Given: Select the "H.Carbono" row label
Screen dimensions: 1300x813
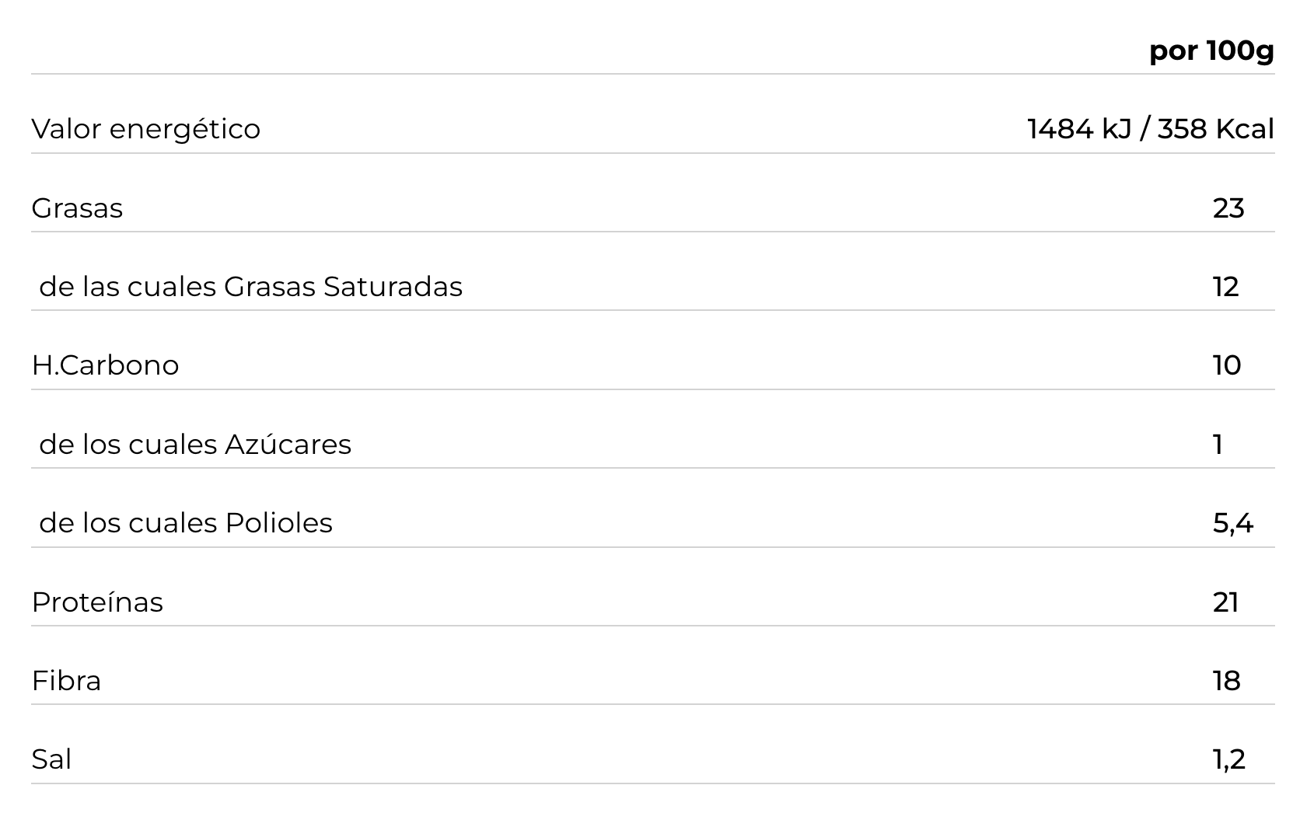Looking at the screenshot, I should click(x=105, y=365).
